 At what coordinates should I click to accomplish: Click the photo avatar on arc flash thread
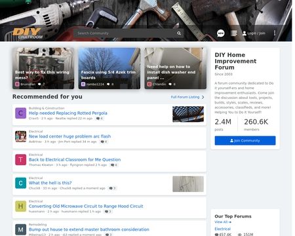tap(21, 136)
